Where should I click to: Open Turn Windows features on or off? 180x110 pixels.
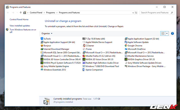point(23,31)
